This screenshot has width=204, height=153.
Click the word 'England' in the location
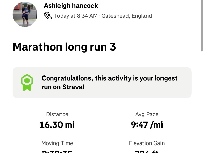141,16
